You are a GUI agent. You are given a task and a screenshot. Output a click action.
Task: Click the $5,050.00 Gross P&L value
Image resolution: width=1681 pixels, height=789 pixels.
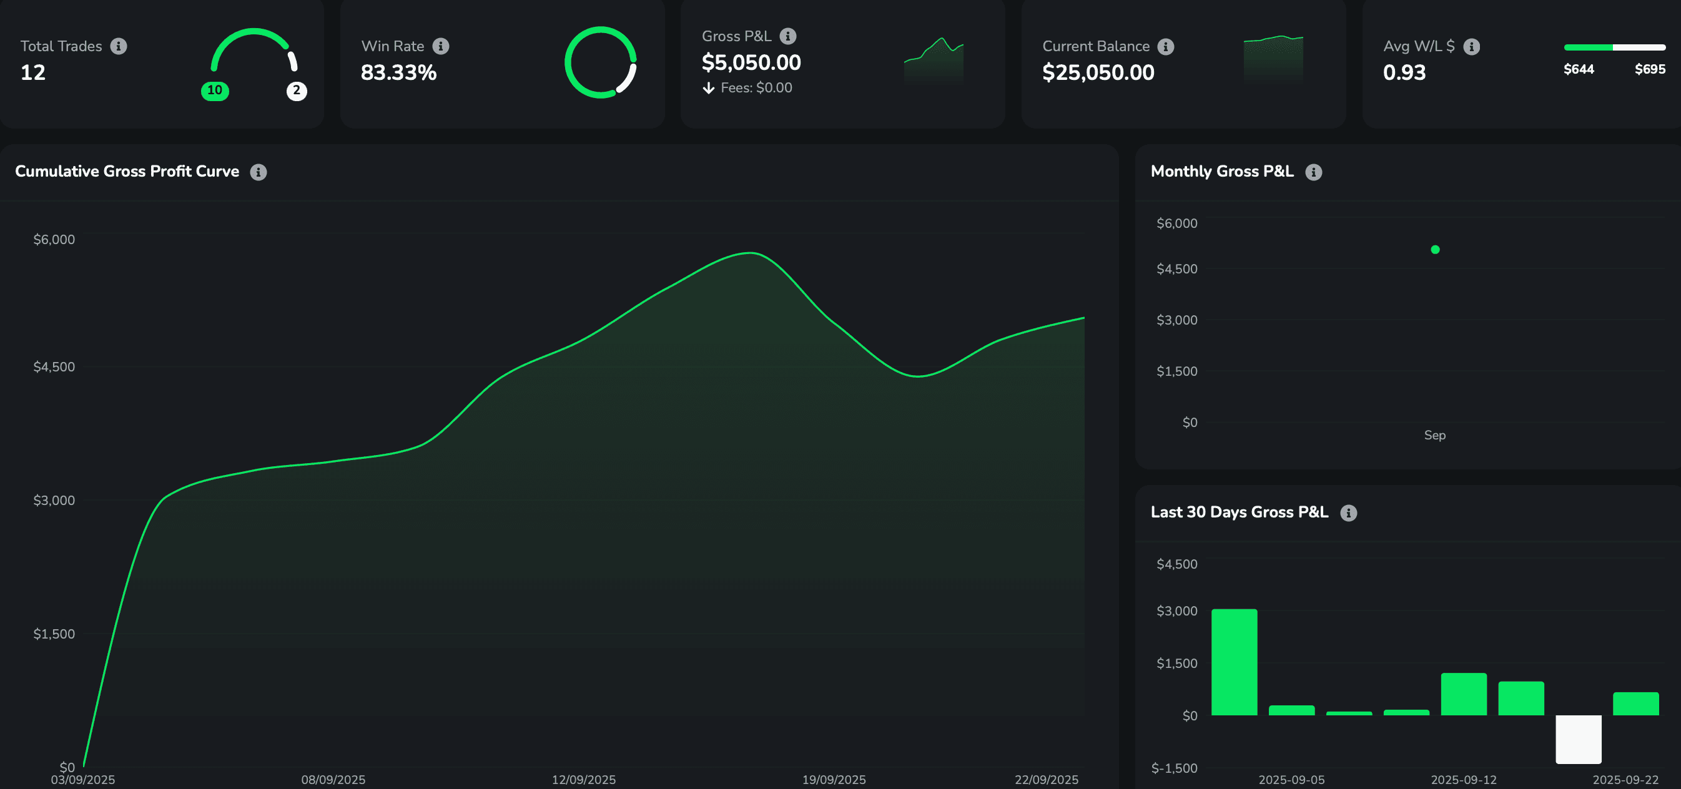pyautogui.click(x=751, y=62)
